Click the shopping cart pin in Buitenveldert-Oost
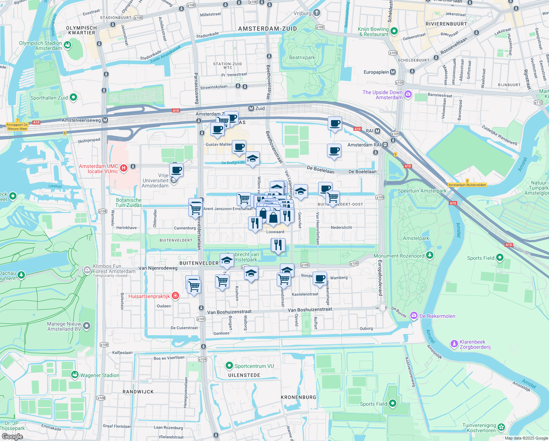This screenshot has width=549, height=441. pos(332,197)
